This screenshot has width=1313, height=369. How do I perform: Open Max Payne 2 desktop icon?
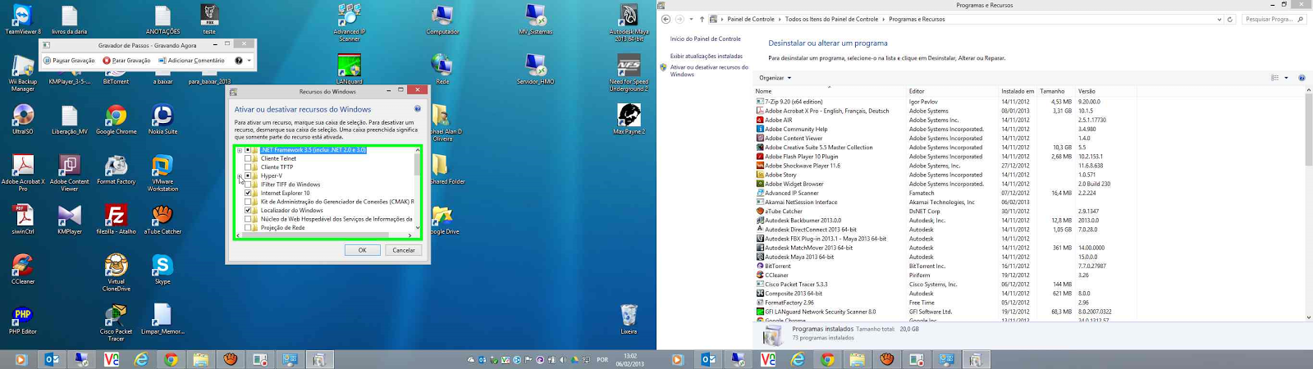pos(629,120)
